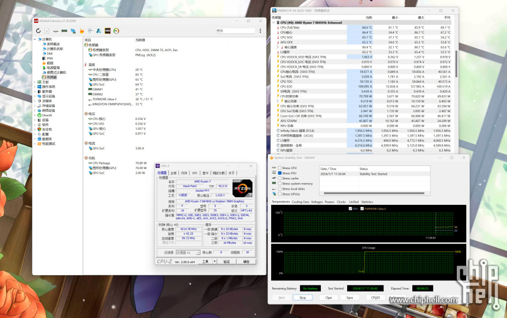The image size is (507, 318).
Task: Expand the 性能测试 tree node
Action: [x=35, y=144]
